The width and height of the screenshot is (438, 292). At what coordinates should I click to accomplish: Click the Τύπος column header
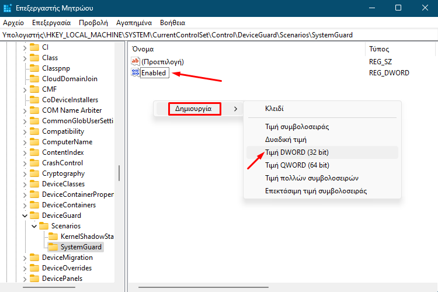point(379,49)
